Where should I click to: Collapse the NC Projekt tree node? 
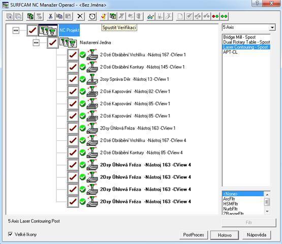[16, 30]
